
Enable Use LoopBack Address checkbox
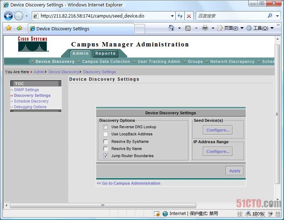[105, 134]
